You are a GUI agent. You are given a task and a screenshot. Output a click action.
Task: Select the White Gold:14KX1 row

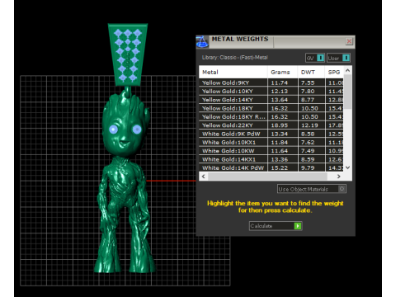271,159
